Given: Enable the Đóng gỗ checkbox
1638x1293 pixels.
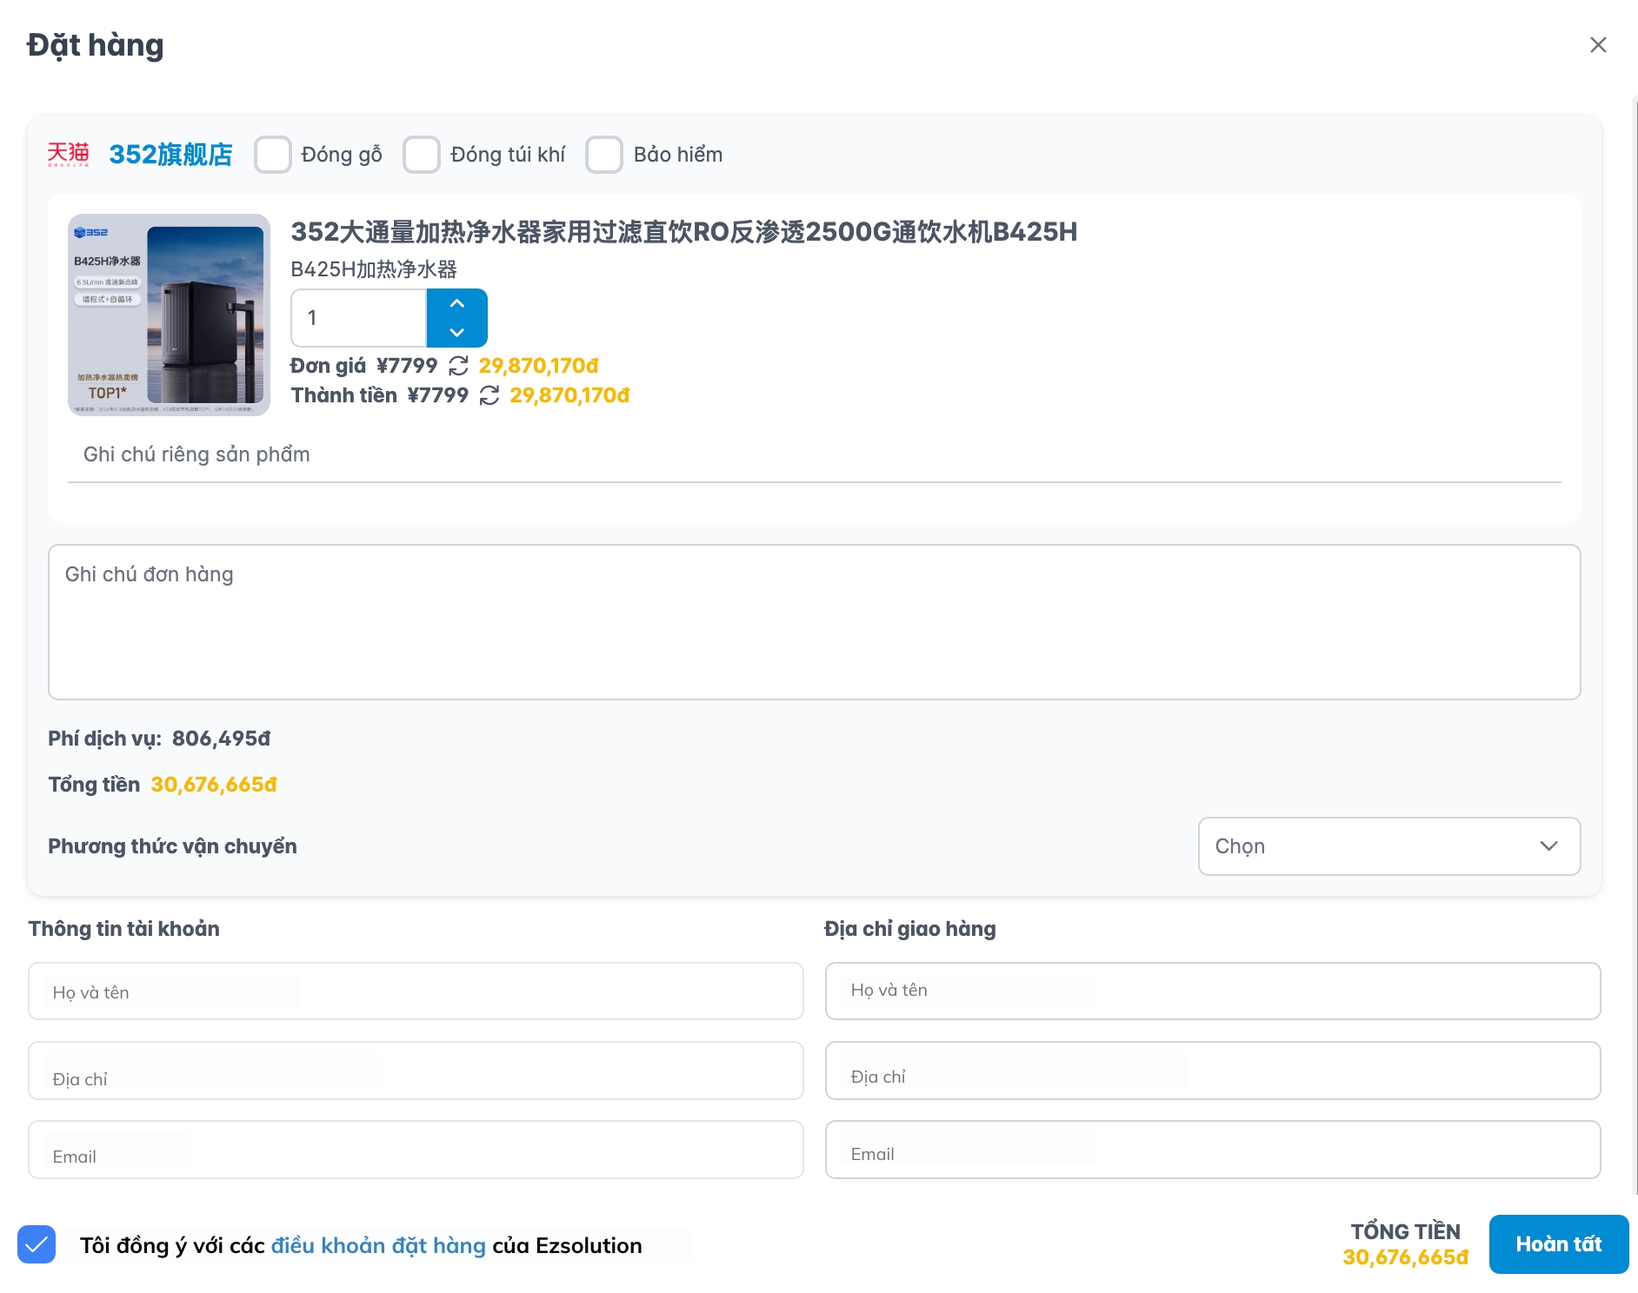Looking at the screenshot, I should [x=273, y=155].
